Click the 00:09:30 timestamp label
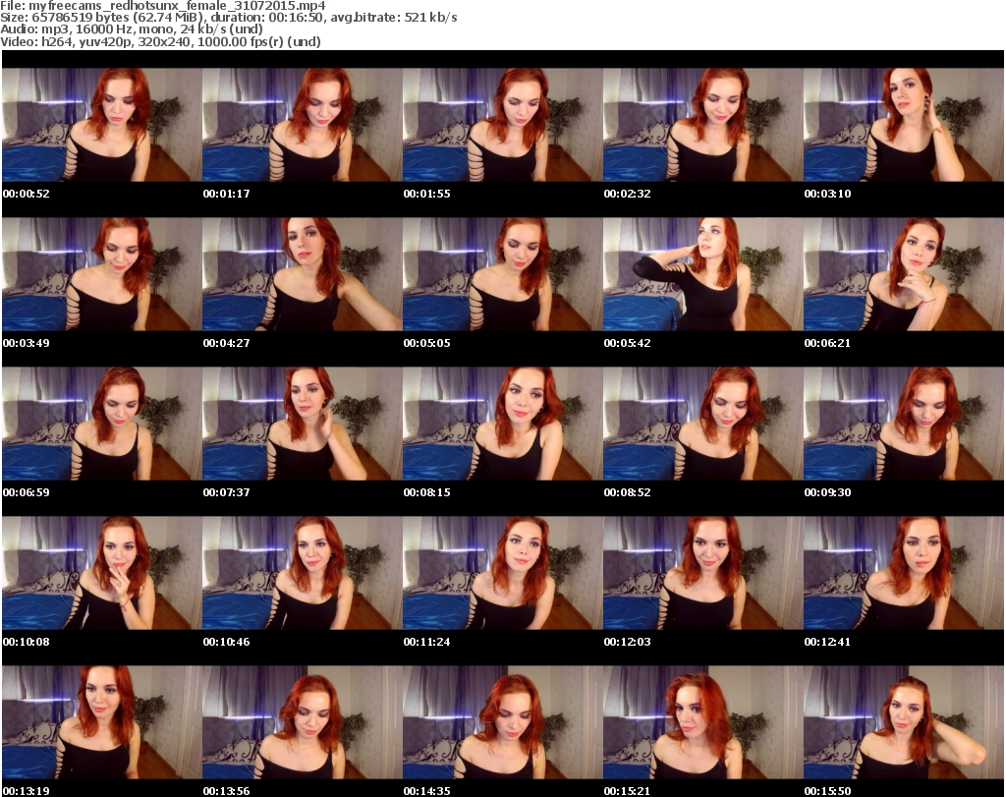This screenshot has width=1006, height=797. tap(827, 492)
